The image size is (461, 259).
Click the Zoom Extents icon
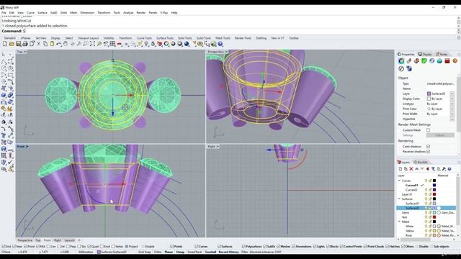pyautogui.click(x=92, y=44)
